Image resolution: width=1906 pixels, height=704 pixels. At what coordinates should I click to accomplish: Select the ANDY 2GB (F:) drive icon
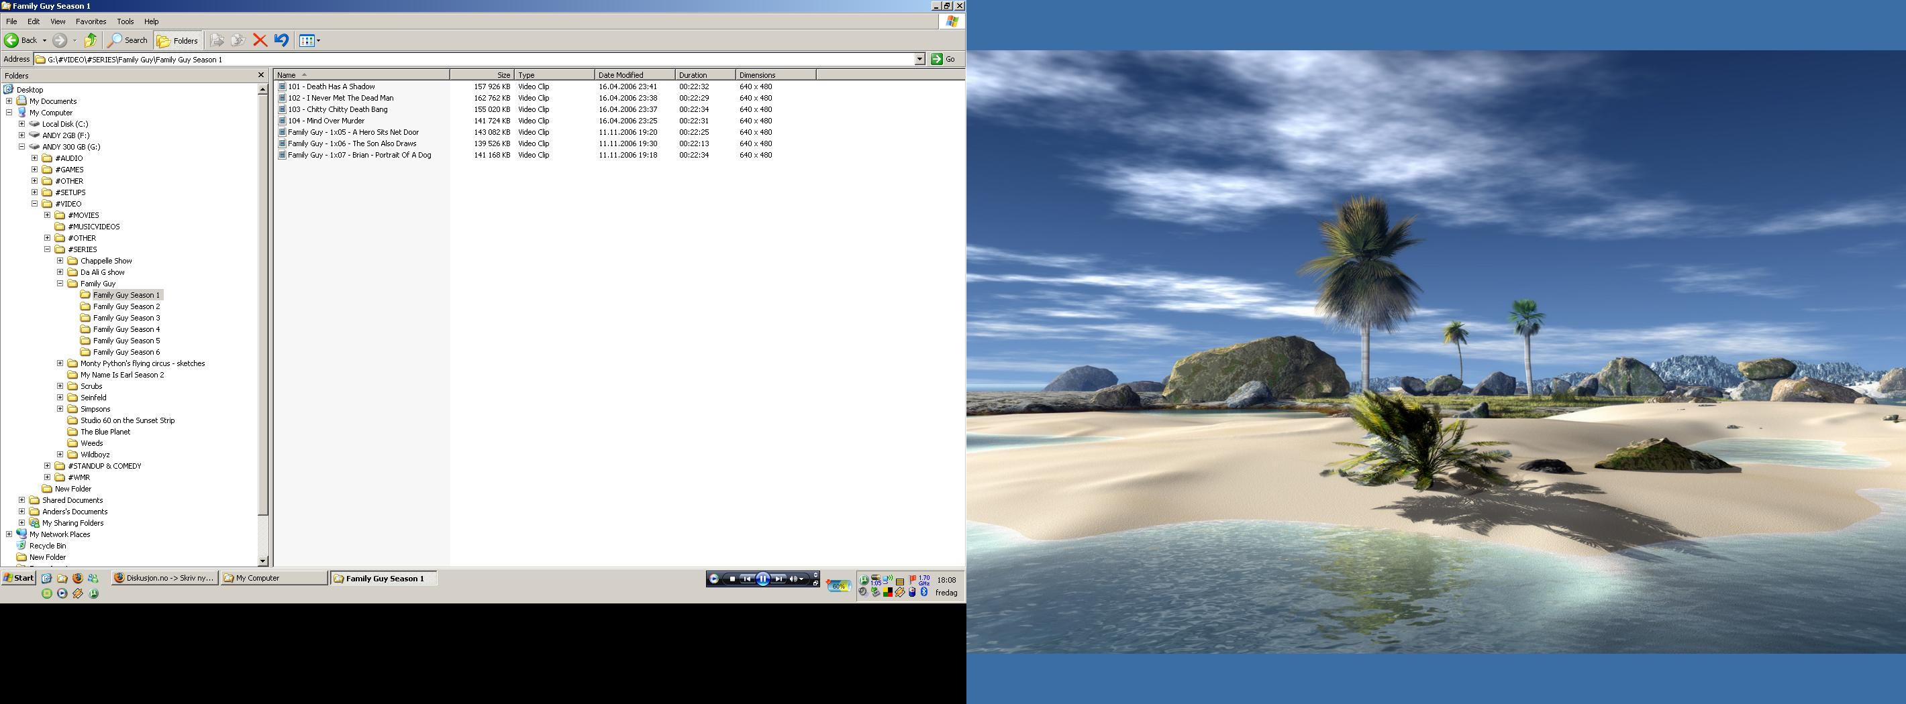[x=34, y=135]
